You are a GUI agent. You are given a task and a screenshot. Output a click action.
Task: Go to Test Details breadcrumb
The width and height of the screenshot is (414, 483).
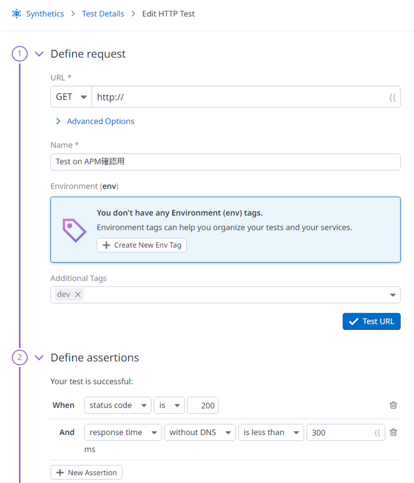[x=103, y=14]
